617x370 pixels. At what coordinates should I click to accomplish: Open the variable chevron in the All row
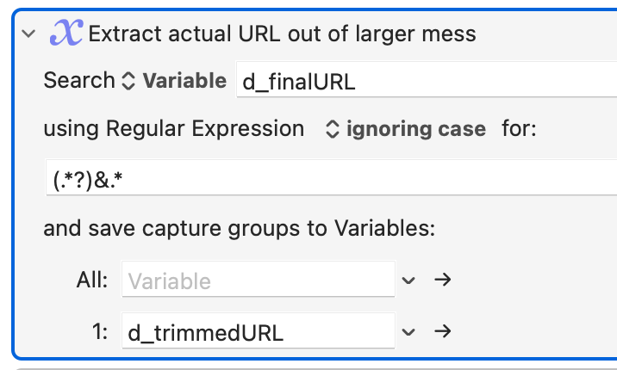(x=408, y=280)
